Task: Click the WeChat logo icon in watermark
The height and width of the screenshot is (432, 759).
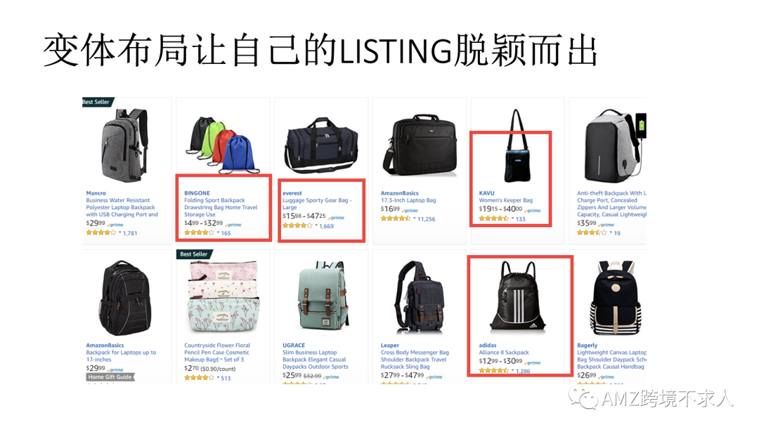Action: [x=583, y=398]
